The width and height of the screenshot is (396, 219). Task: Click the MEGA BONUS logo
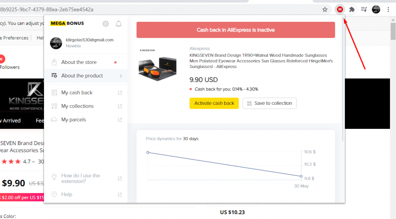coord(67,23)
